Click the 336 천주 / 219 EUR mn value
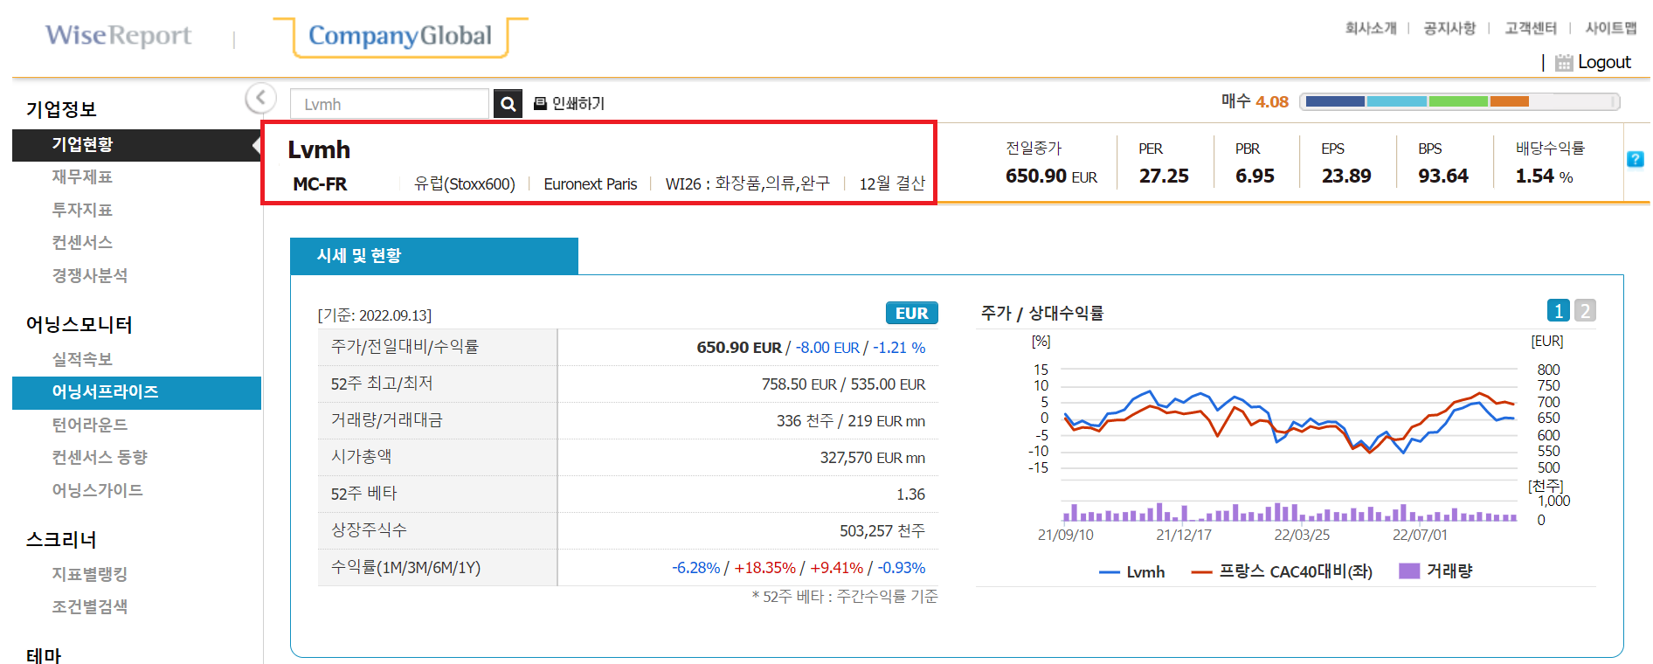 pos(851,421)
